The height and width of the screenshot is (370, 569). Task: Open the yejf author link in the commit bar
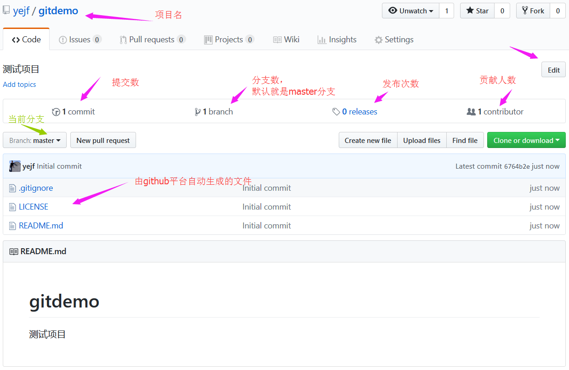pos(28,166)
